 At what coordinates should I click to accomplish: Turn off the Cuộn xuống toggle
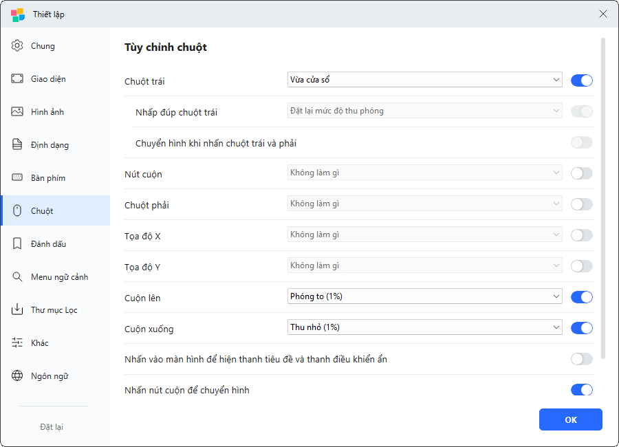[581, 328]
